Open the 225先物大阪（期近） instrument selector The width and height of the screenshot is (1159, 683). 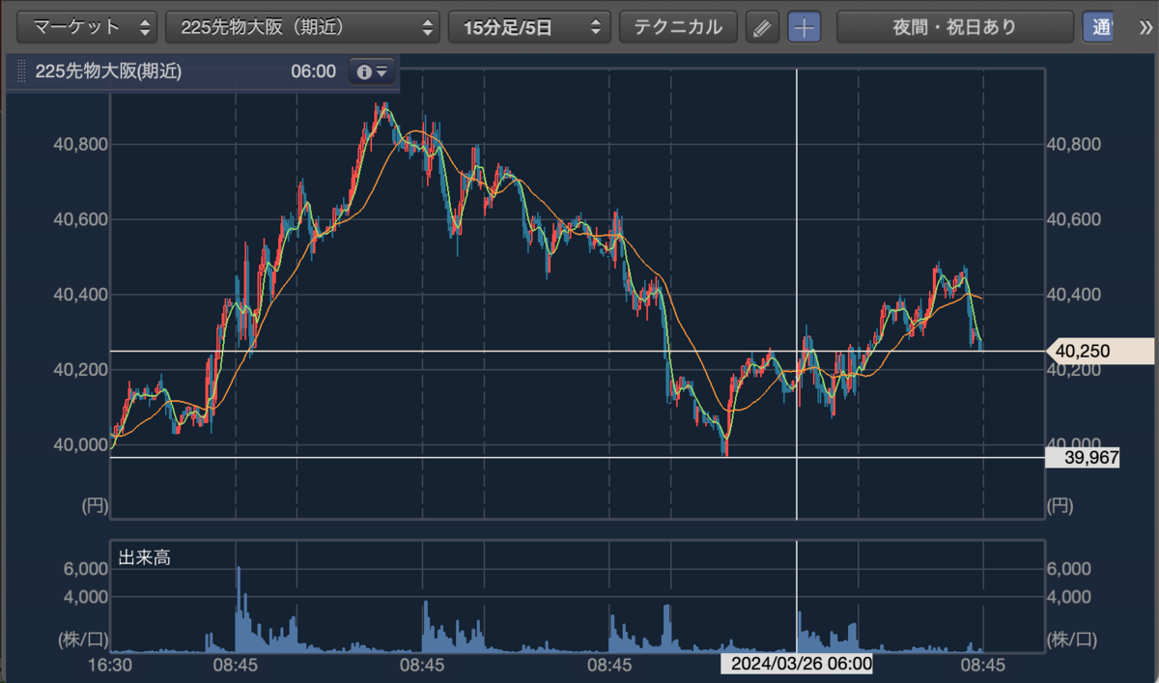303,27
